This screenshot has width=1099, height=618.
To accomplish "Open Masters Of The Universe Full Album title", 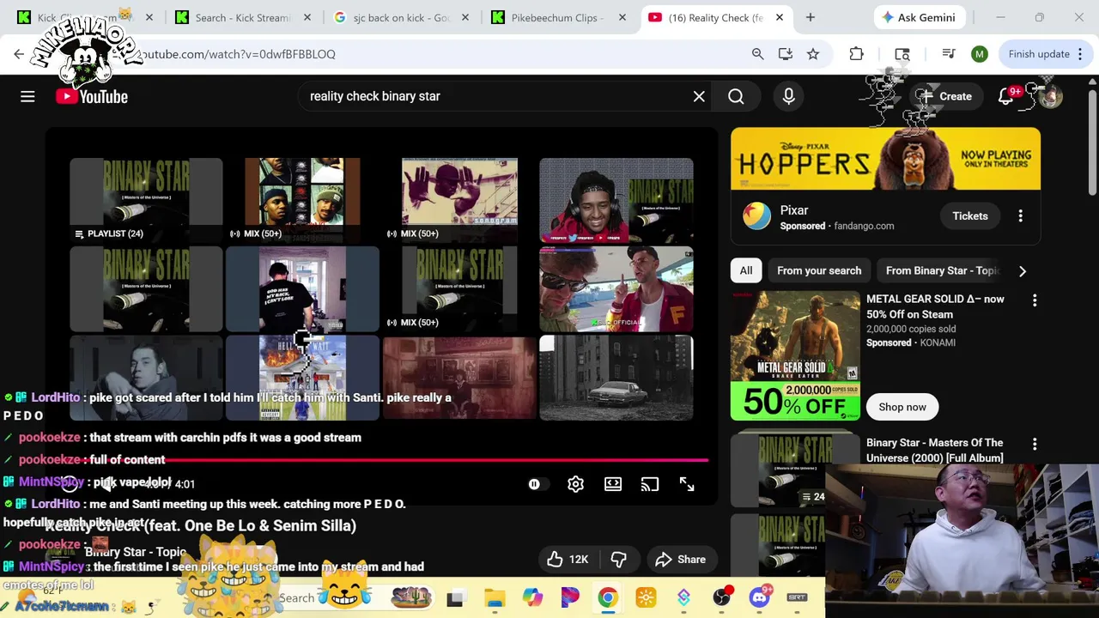I will (934, 451).
